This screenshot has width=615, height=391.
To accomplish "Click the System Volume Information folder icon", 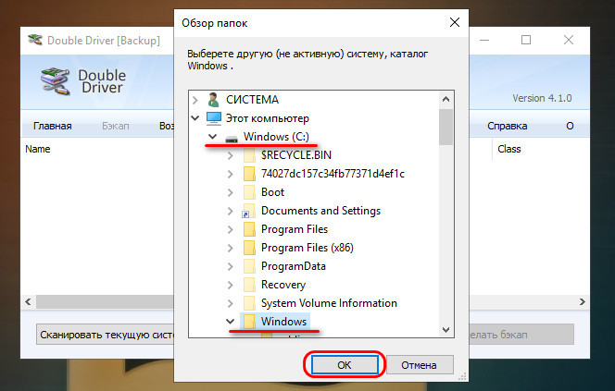I will (249, 303).
